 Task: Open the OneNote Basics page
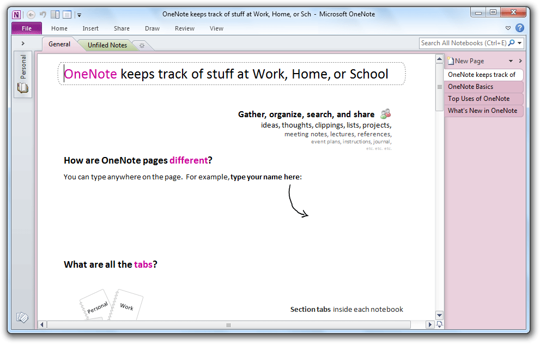click(x=483, y=87)
